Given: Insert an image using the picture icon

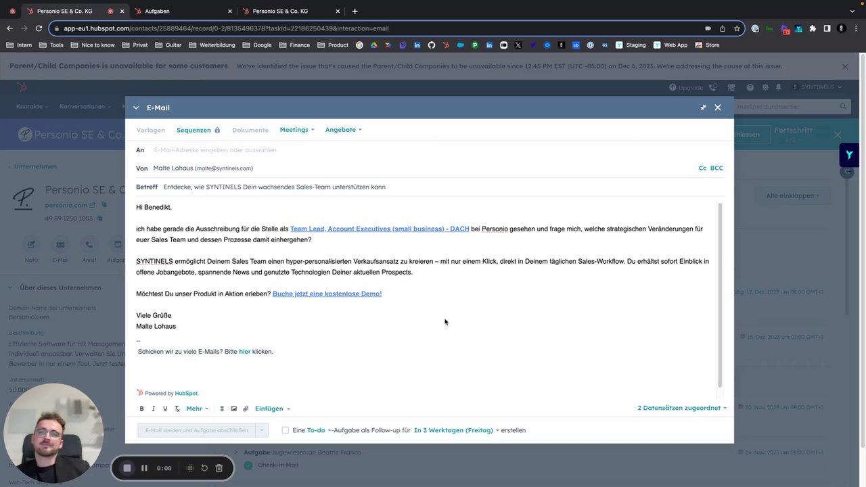Looking at the screenshot, I should tap(234, 409).
